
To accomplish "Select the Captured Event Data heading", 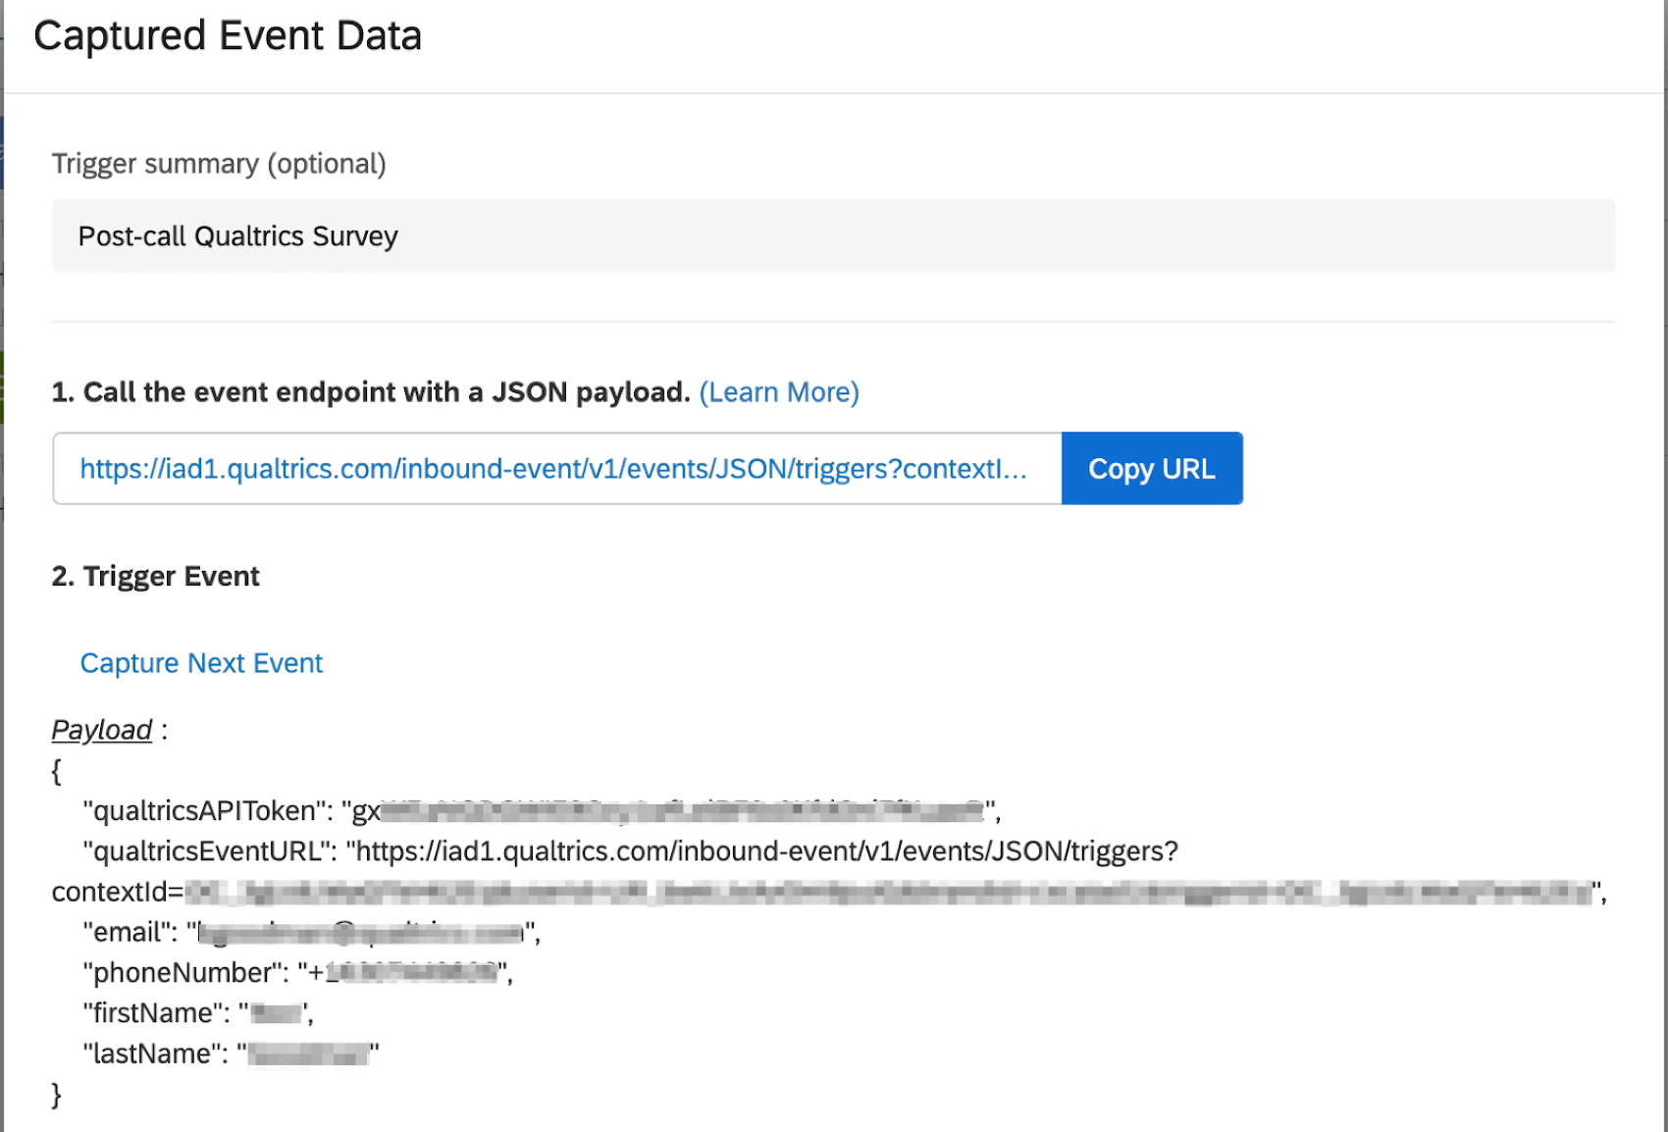I will click(x=228, y=35).
